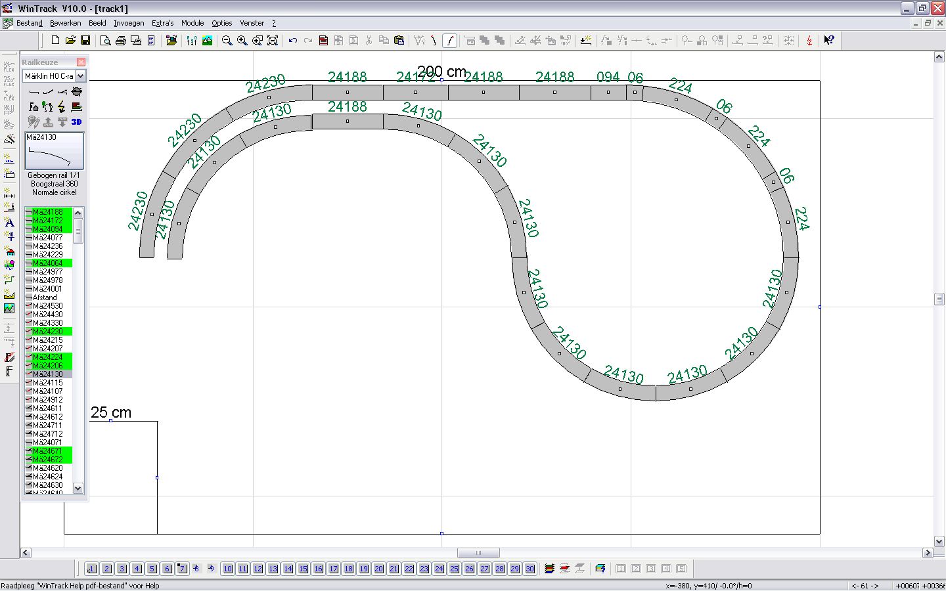Open the 3D view in Railkeuze panel
The height and width of the screenshot is (591, 946).
(76, 121)
